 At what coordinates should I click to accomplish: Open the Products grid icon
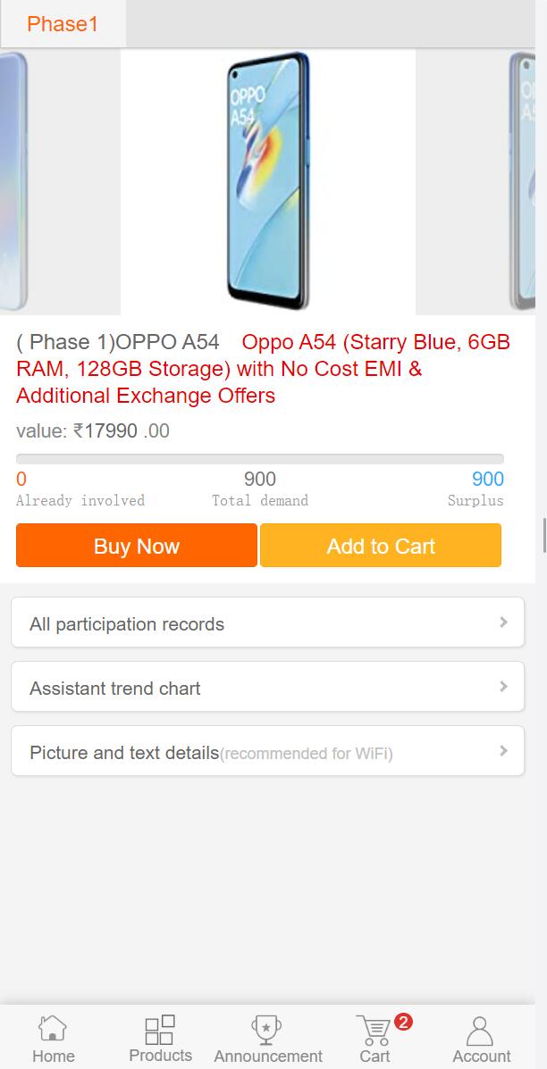point(160,1030)
